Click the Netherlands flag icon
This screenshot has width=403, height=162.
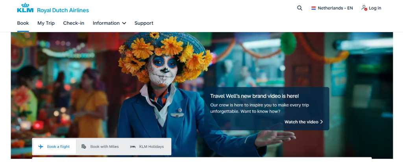point(314,8)
